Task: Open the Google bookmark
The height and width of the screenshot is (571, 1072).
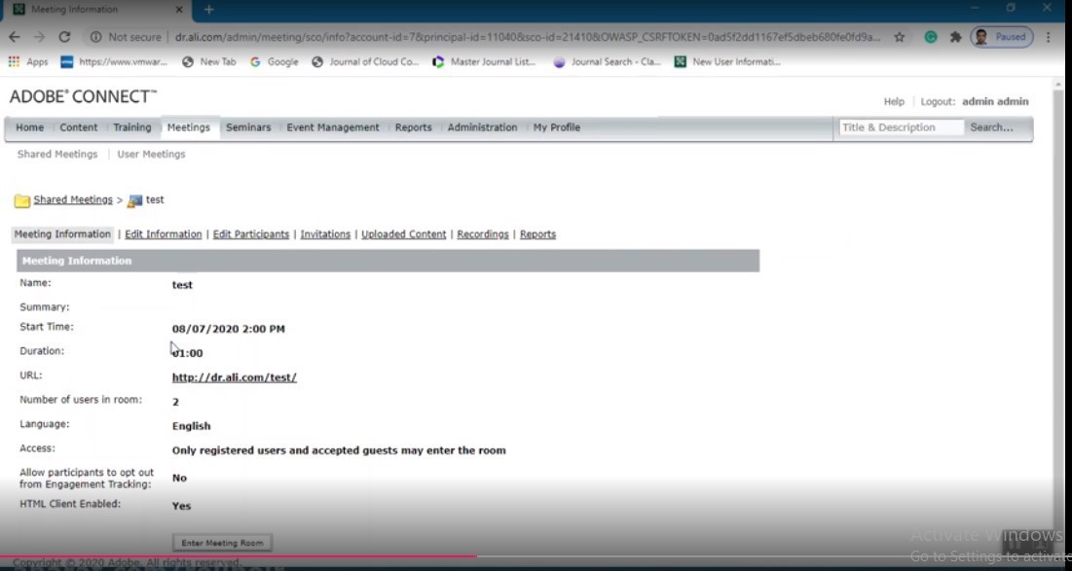Action: point(275,61)
